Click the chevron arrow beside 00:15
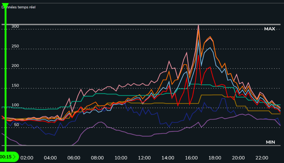 (x=14, y=157)
